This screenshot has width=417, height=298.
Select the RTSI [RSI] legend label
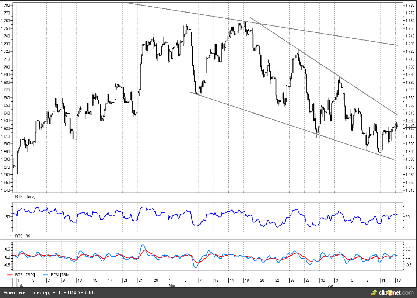click(x=24, y=236)
